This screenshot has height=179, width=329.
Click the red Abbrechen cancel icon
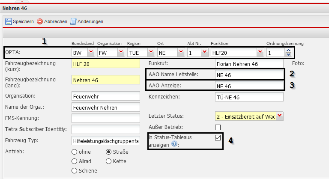[40, 21]
